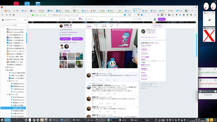The height and width of the screenshot is (122, 217).
Task: Open the account avatar menu in Twitter header
Action: (x=155, y=19)
